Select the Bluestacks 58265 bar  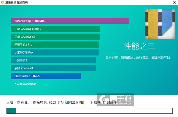point(46,76)
